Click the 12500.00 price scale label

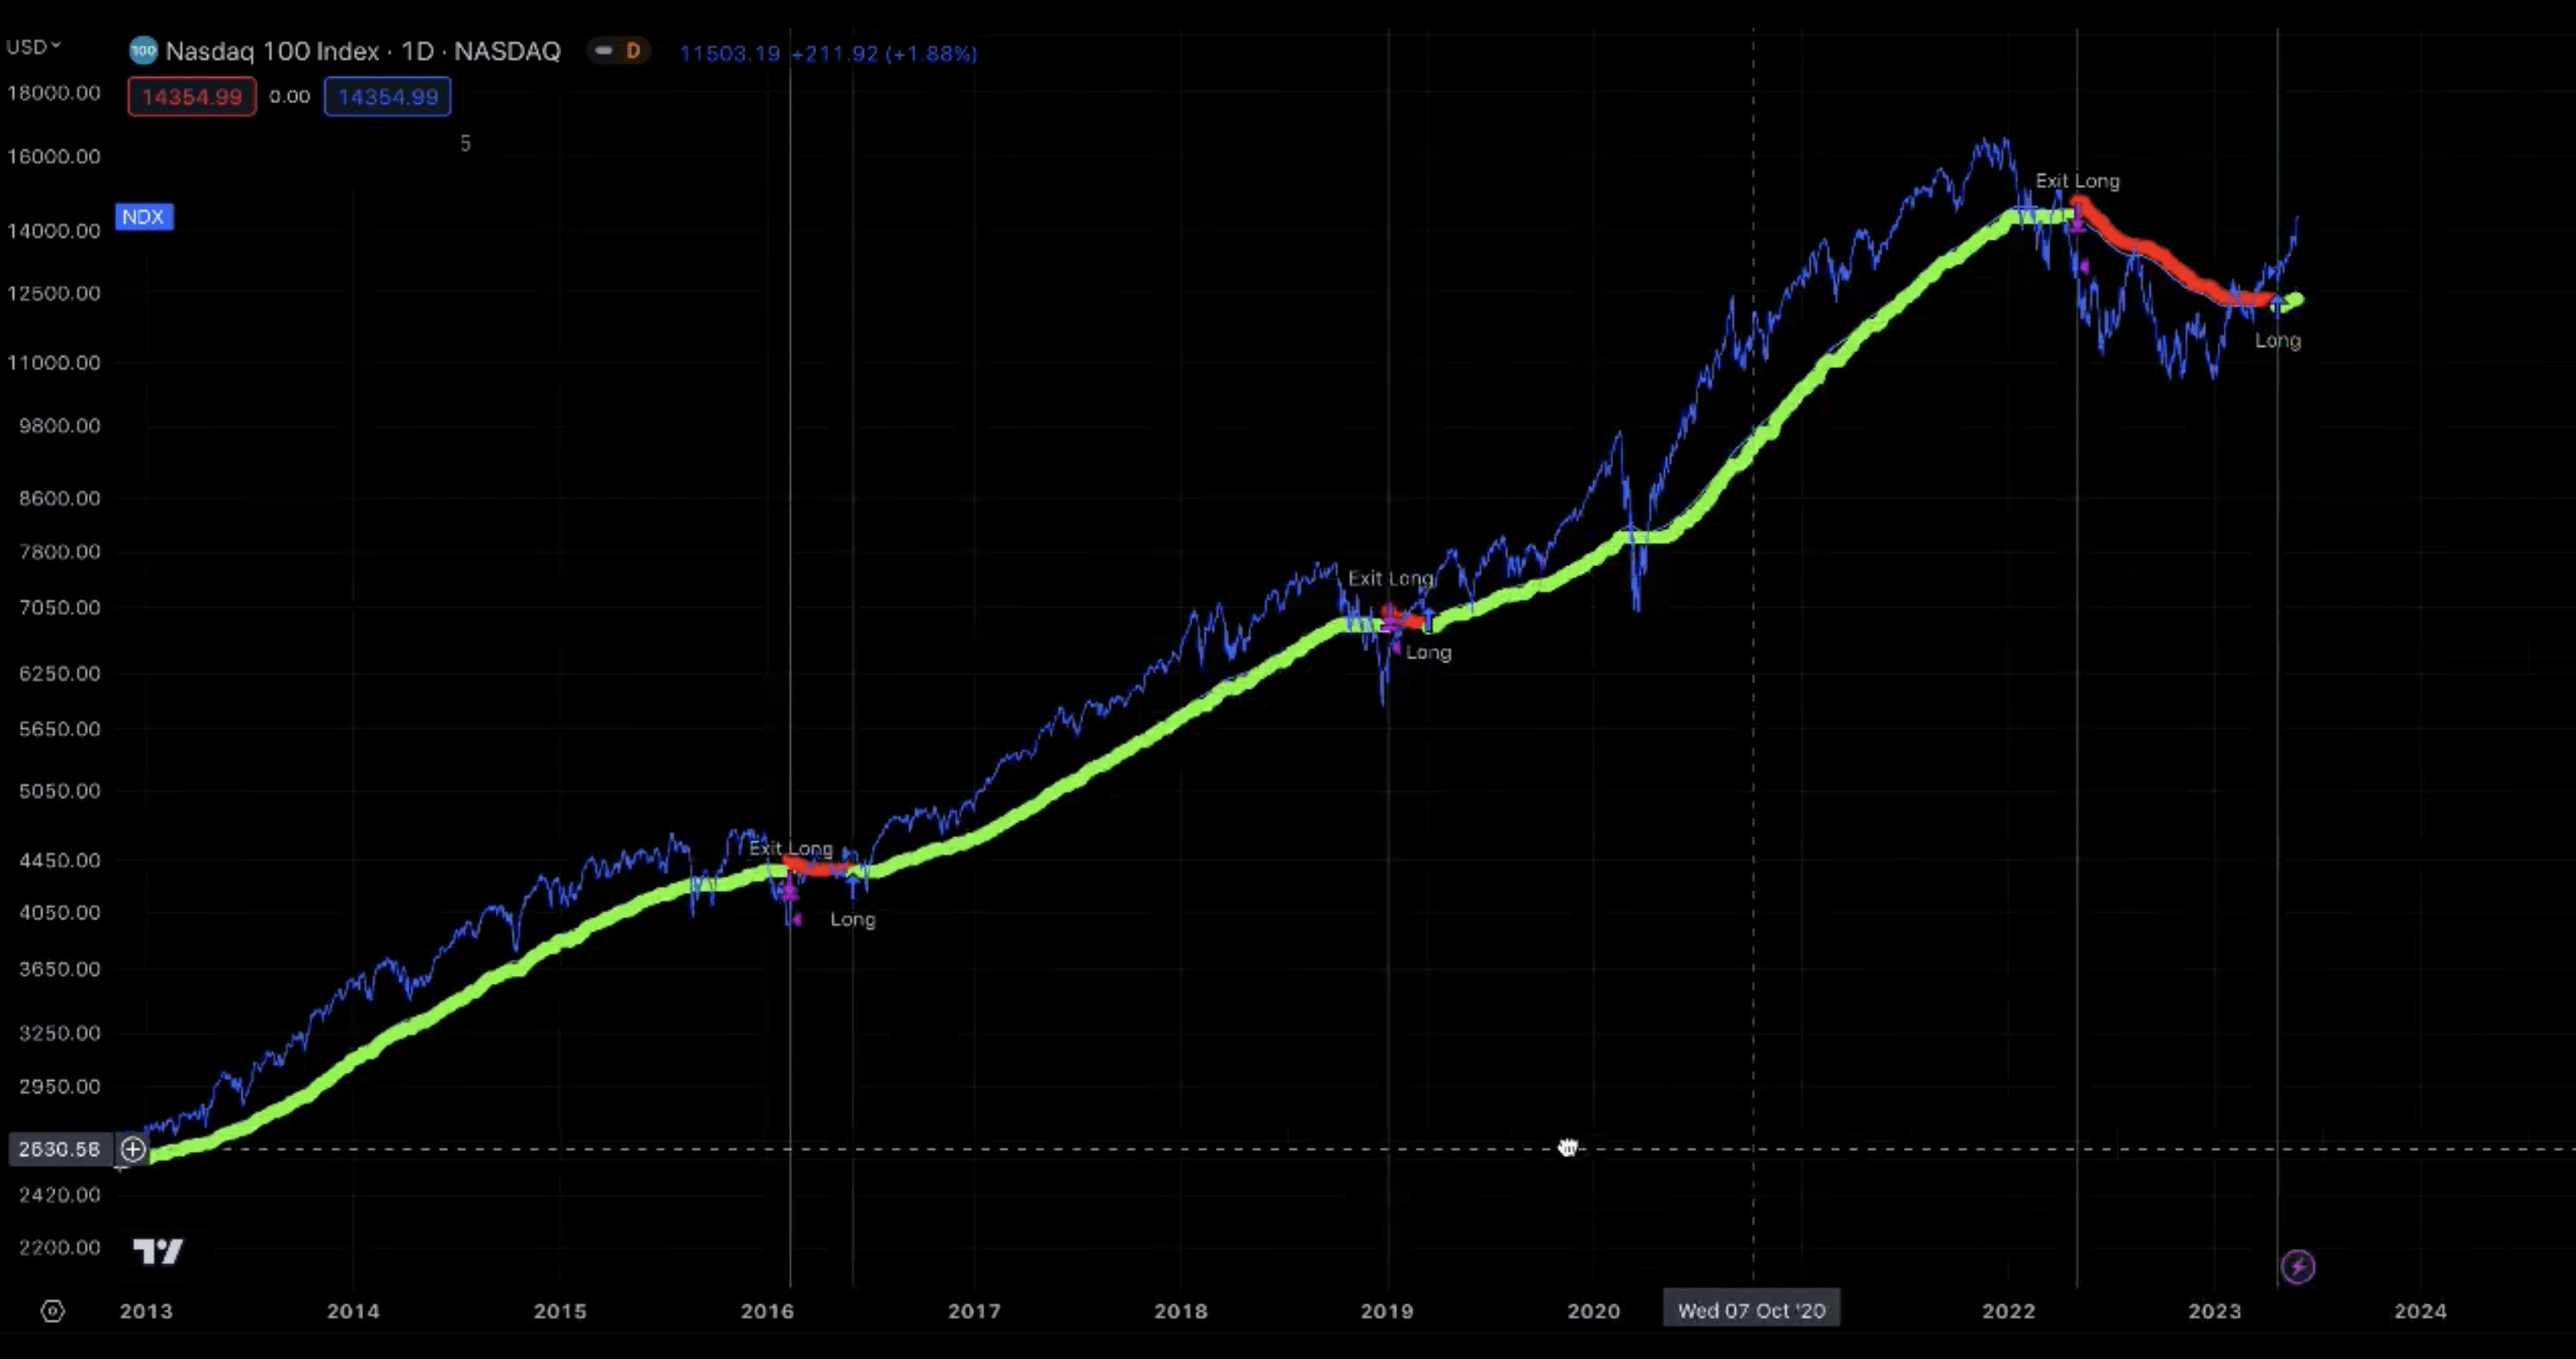pyautogui.click(x=54, y=293)
